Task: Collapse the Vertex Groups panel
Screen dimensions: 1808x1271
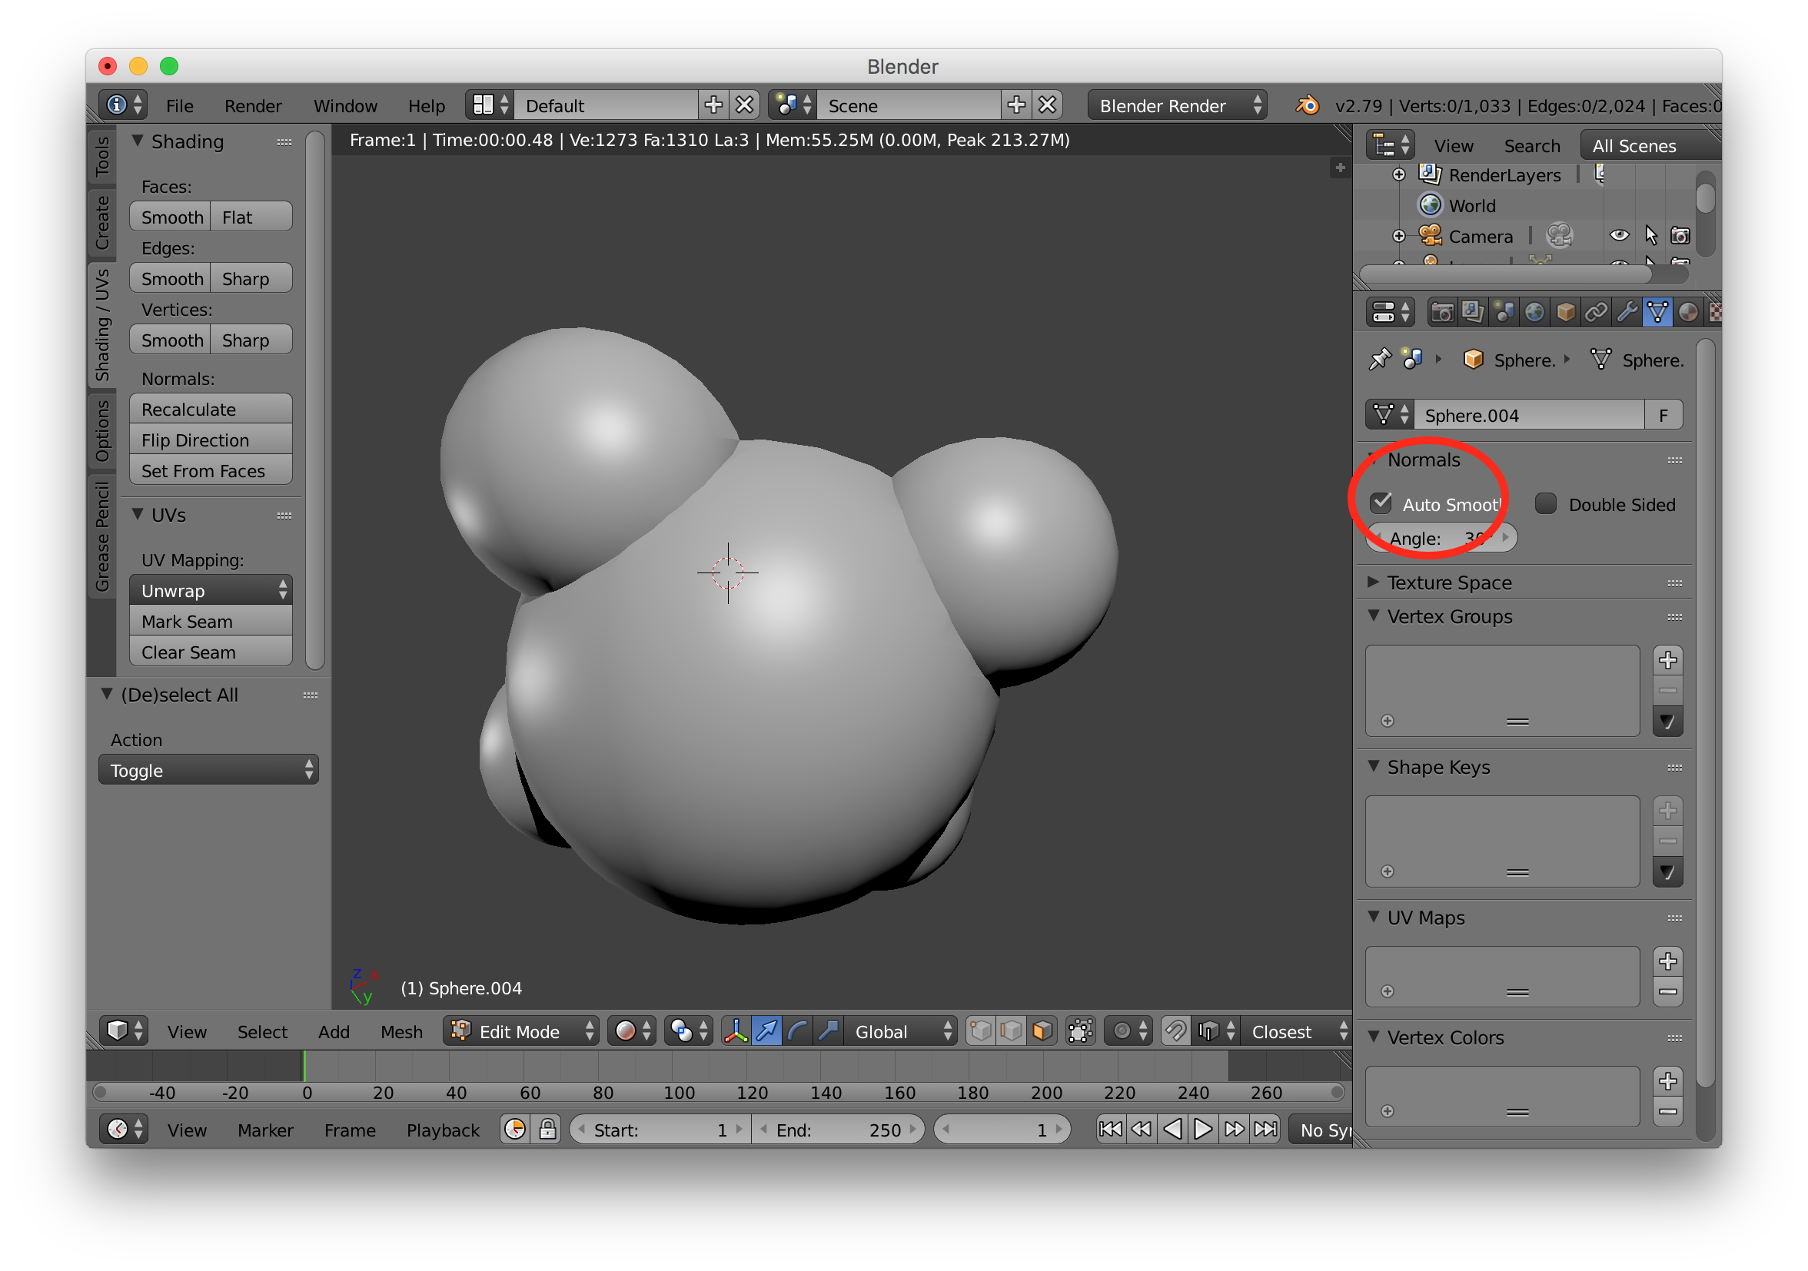Action: [1374, 616]
